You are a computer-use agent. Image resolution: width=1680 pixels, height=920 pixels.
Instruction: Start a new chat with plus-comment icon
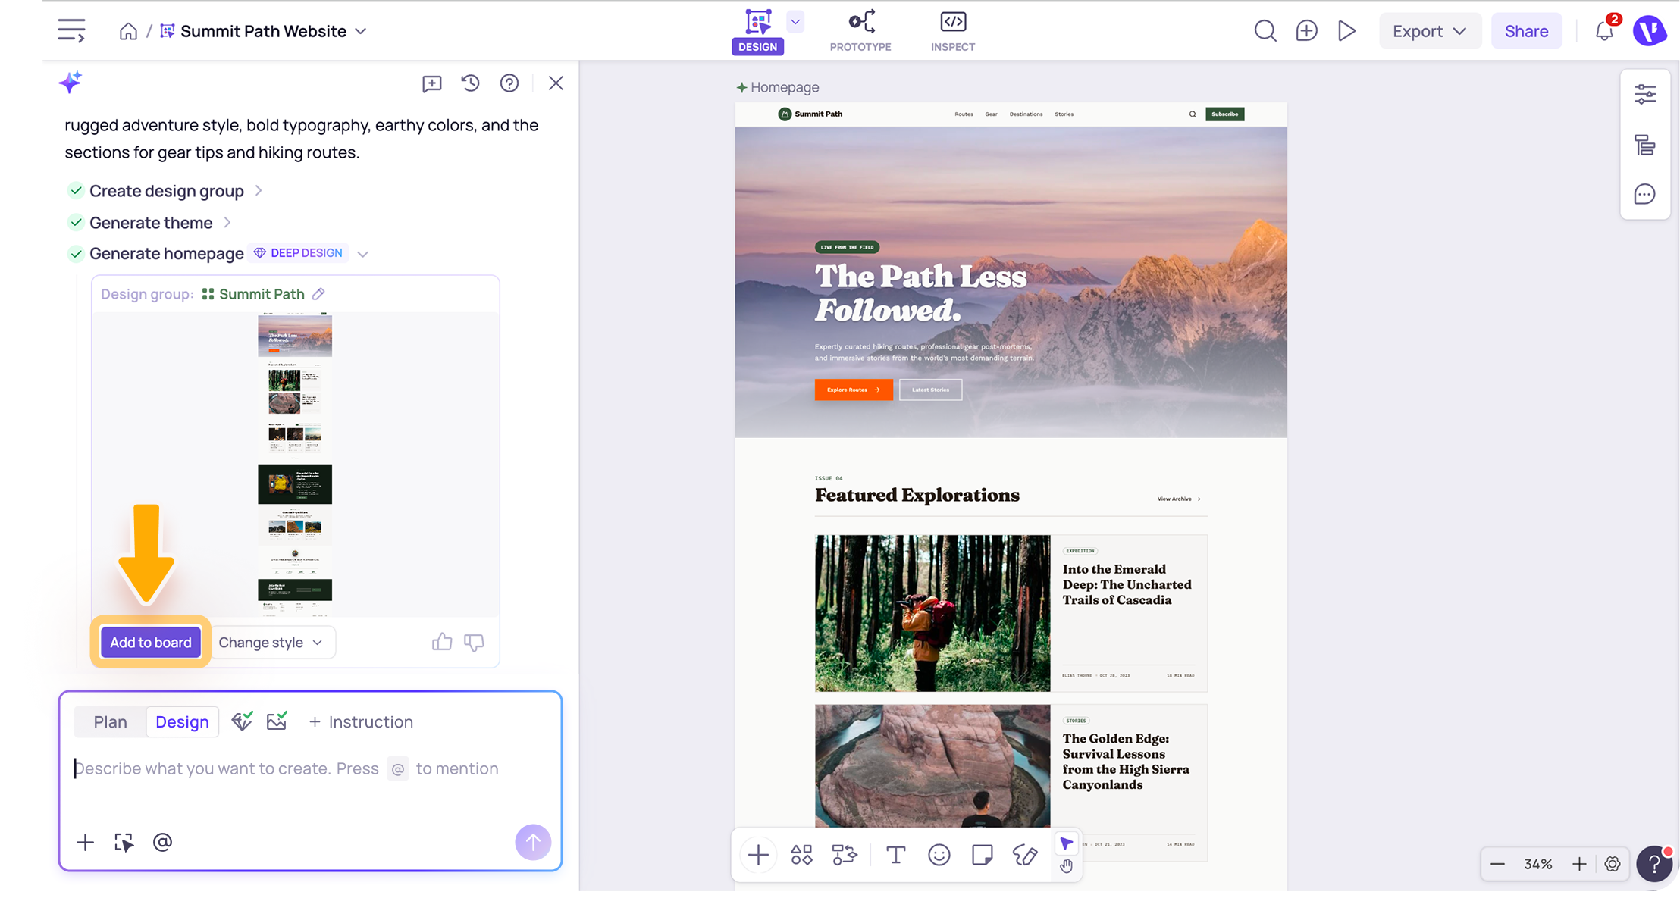432,83
